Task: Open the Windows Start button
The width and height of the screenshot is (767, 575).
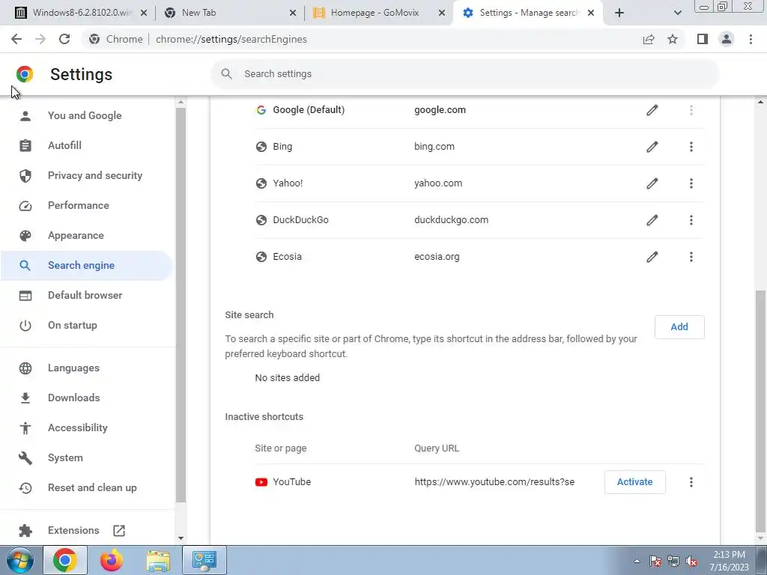Action: coord(20,560)
